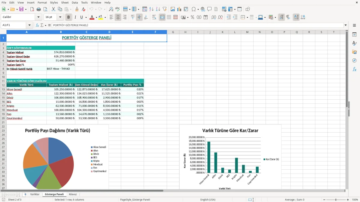Open background color dropdown arrow
Viewport: 360px width, 202px height.
[x=105, y=17]
